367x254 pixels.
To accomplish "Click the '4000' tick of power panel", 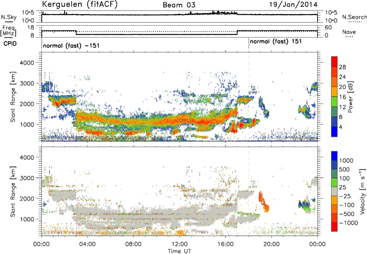I will tap(27, 63).
